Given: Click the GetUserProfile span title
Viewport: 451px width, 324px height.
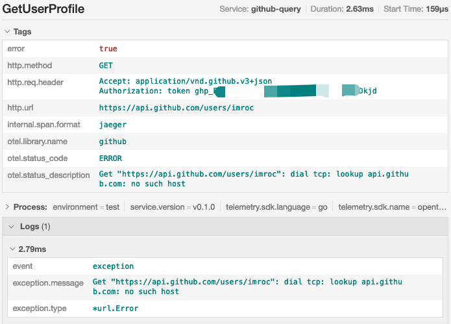Looking at the screenshot, I should (43, 10).
